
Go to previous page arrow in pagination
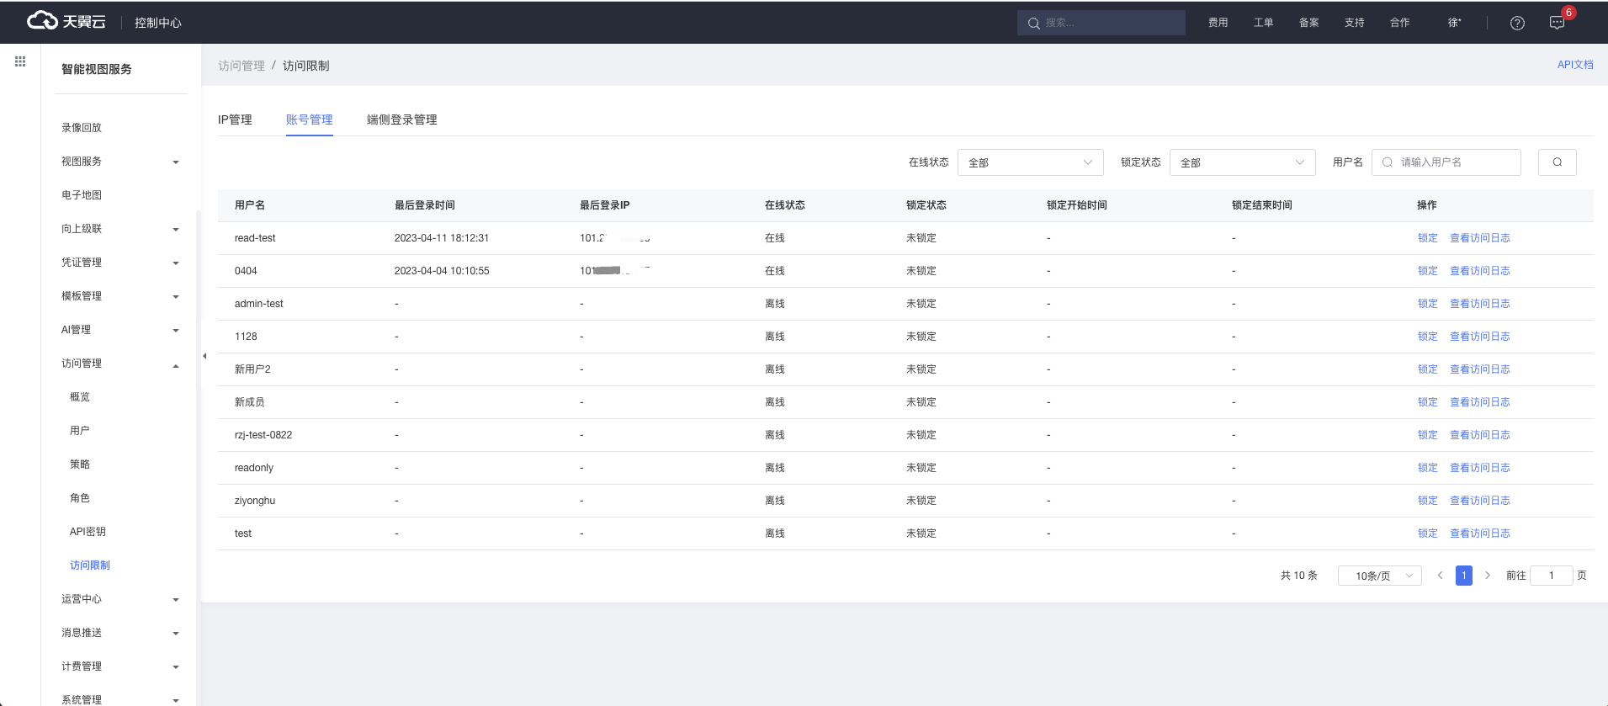1440,576
